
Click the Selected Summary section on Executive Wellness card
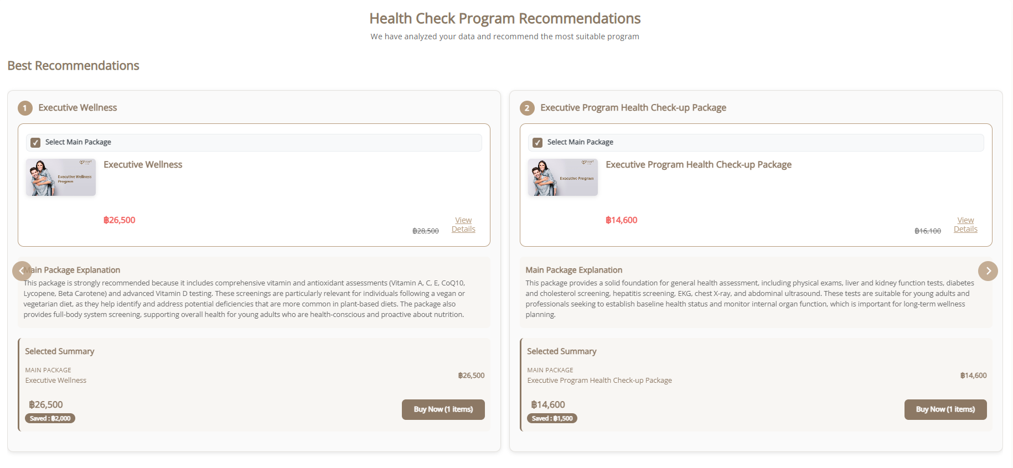tap(59, 351)
